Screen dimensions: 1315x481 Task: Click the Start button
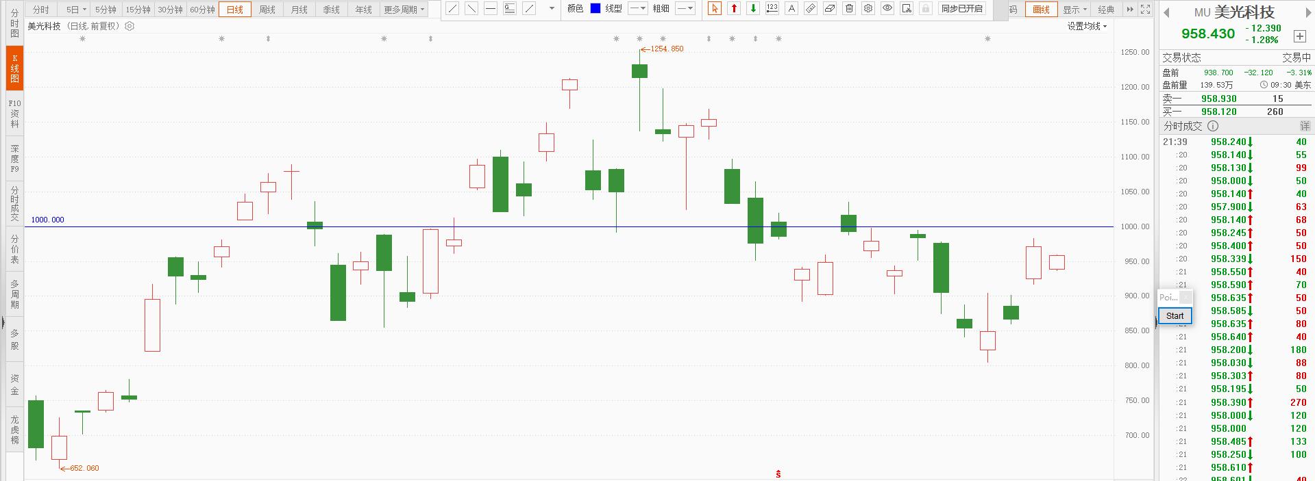click(x=1175, y=315)
